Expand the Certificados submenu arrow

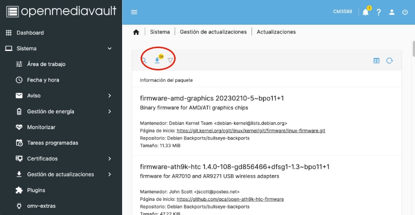coord(109,159)
